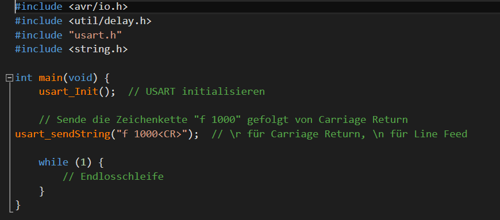Click the void parameter keyword
Screen dimensions: 500x220
click(x=80, y=78)
